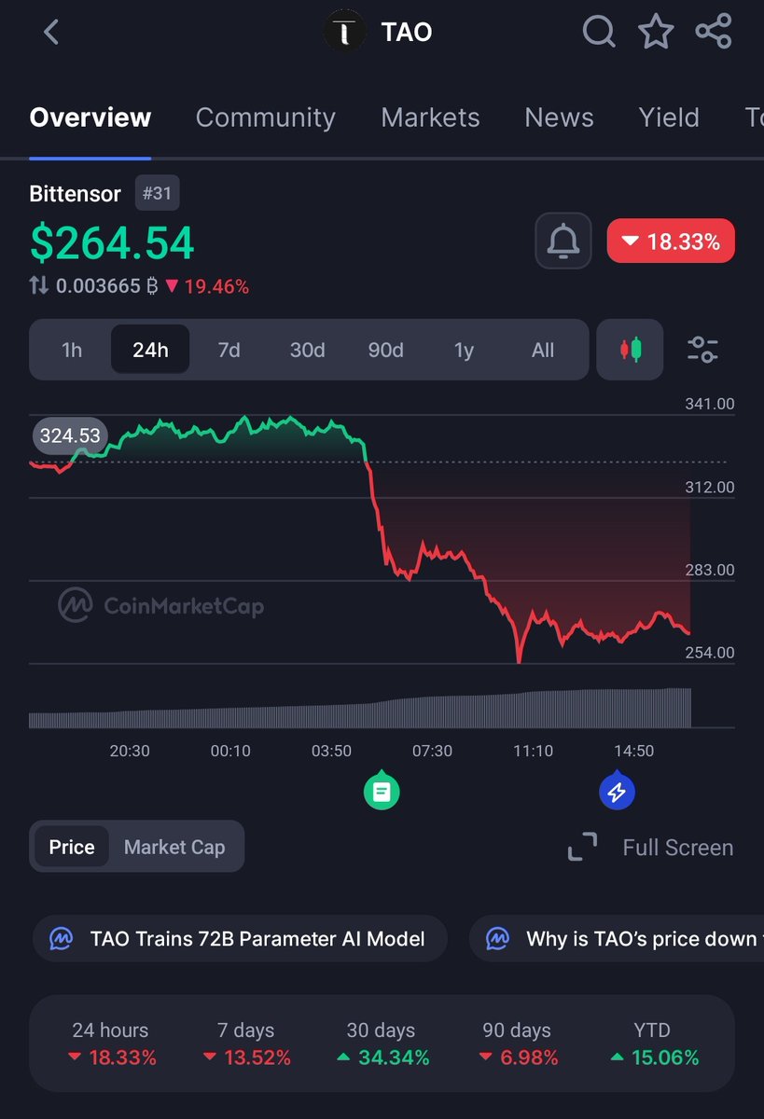Screen dimensions: 764x1119
Task: Open 'TAO Trains 72B Parameter AI Model'
Action: [240, 938]
